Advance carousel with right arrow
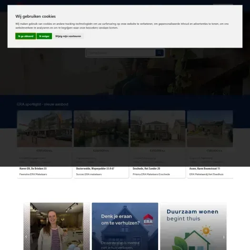 224,237
